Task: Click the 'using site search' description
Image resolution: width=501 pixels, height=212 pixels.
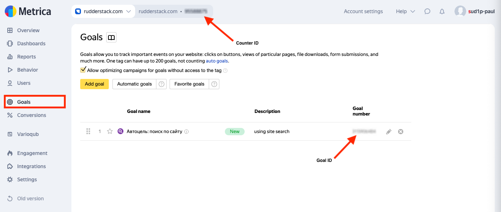Action: (272, 132)
